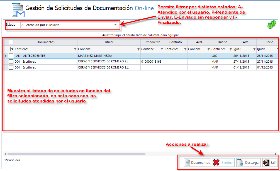
Task: Sort by Contrato column header
Action: (176, 42)
